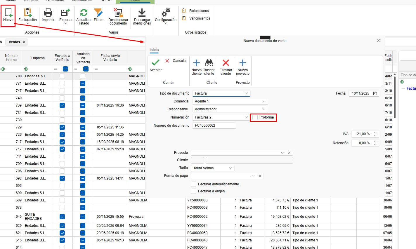Viewport: 416px width, 249px height.
Task: Switch to the Ventas tab
Action: (14, 42)
